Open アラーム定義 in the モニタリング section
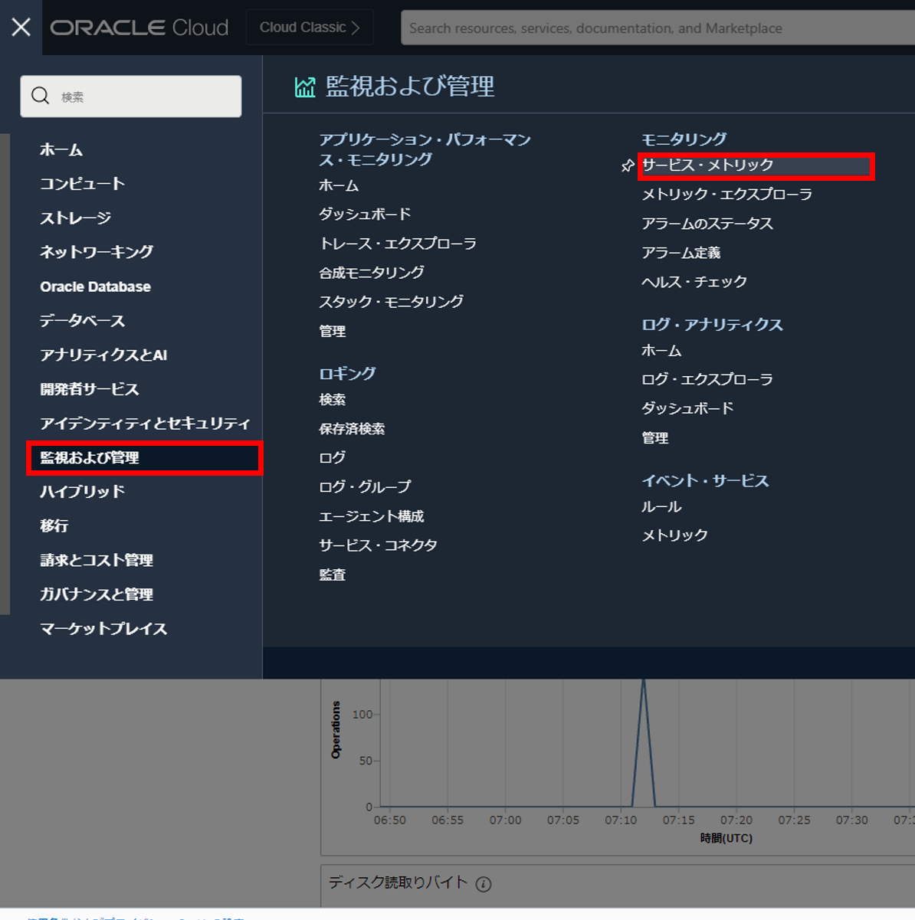This screenshot has height=920, width=915. click(681, 252)
